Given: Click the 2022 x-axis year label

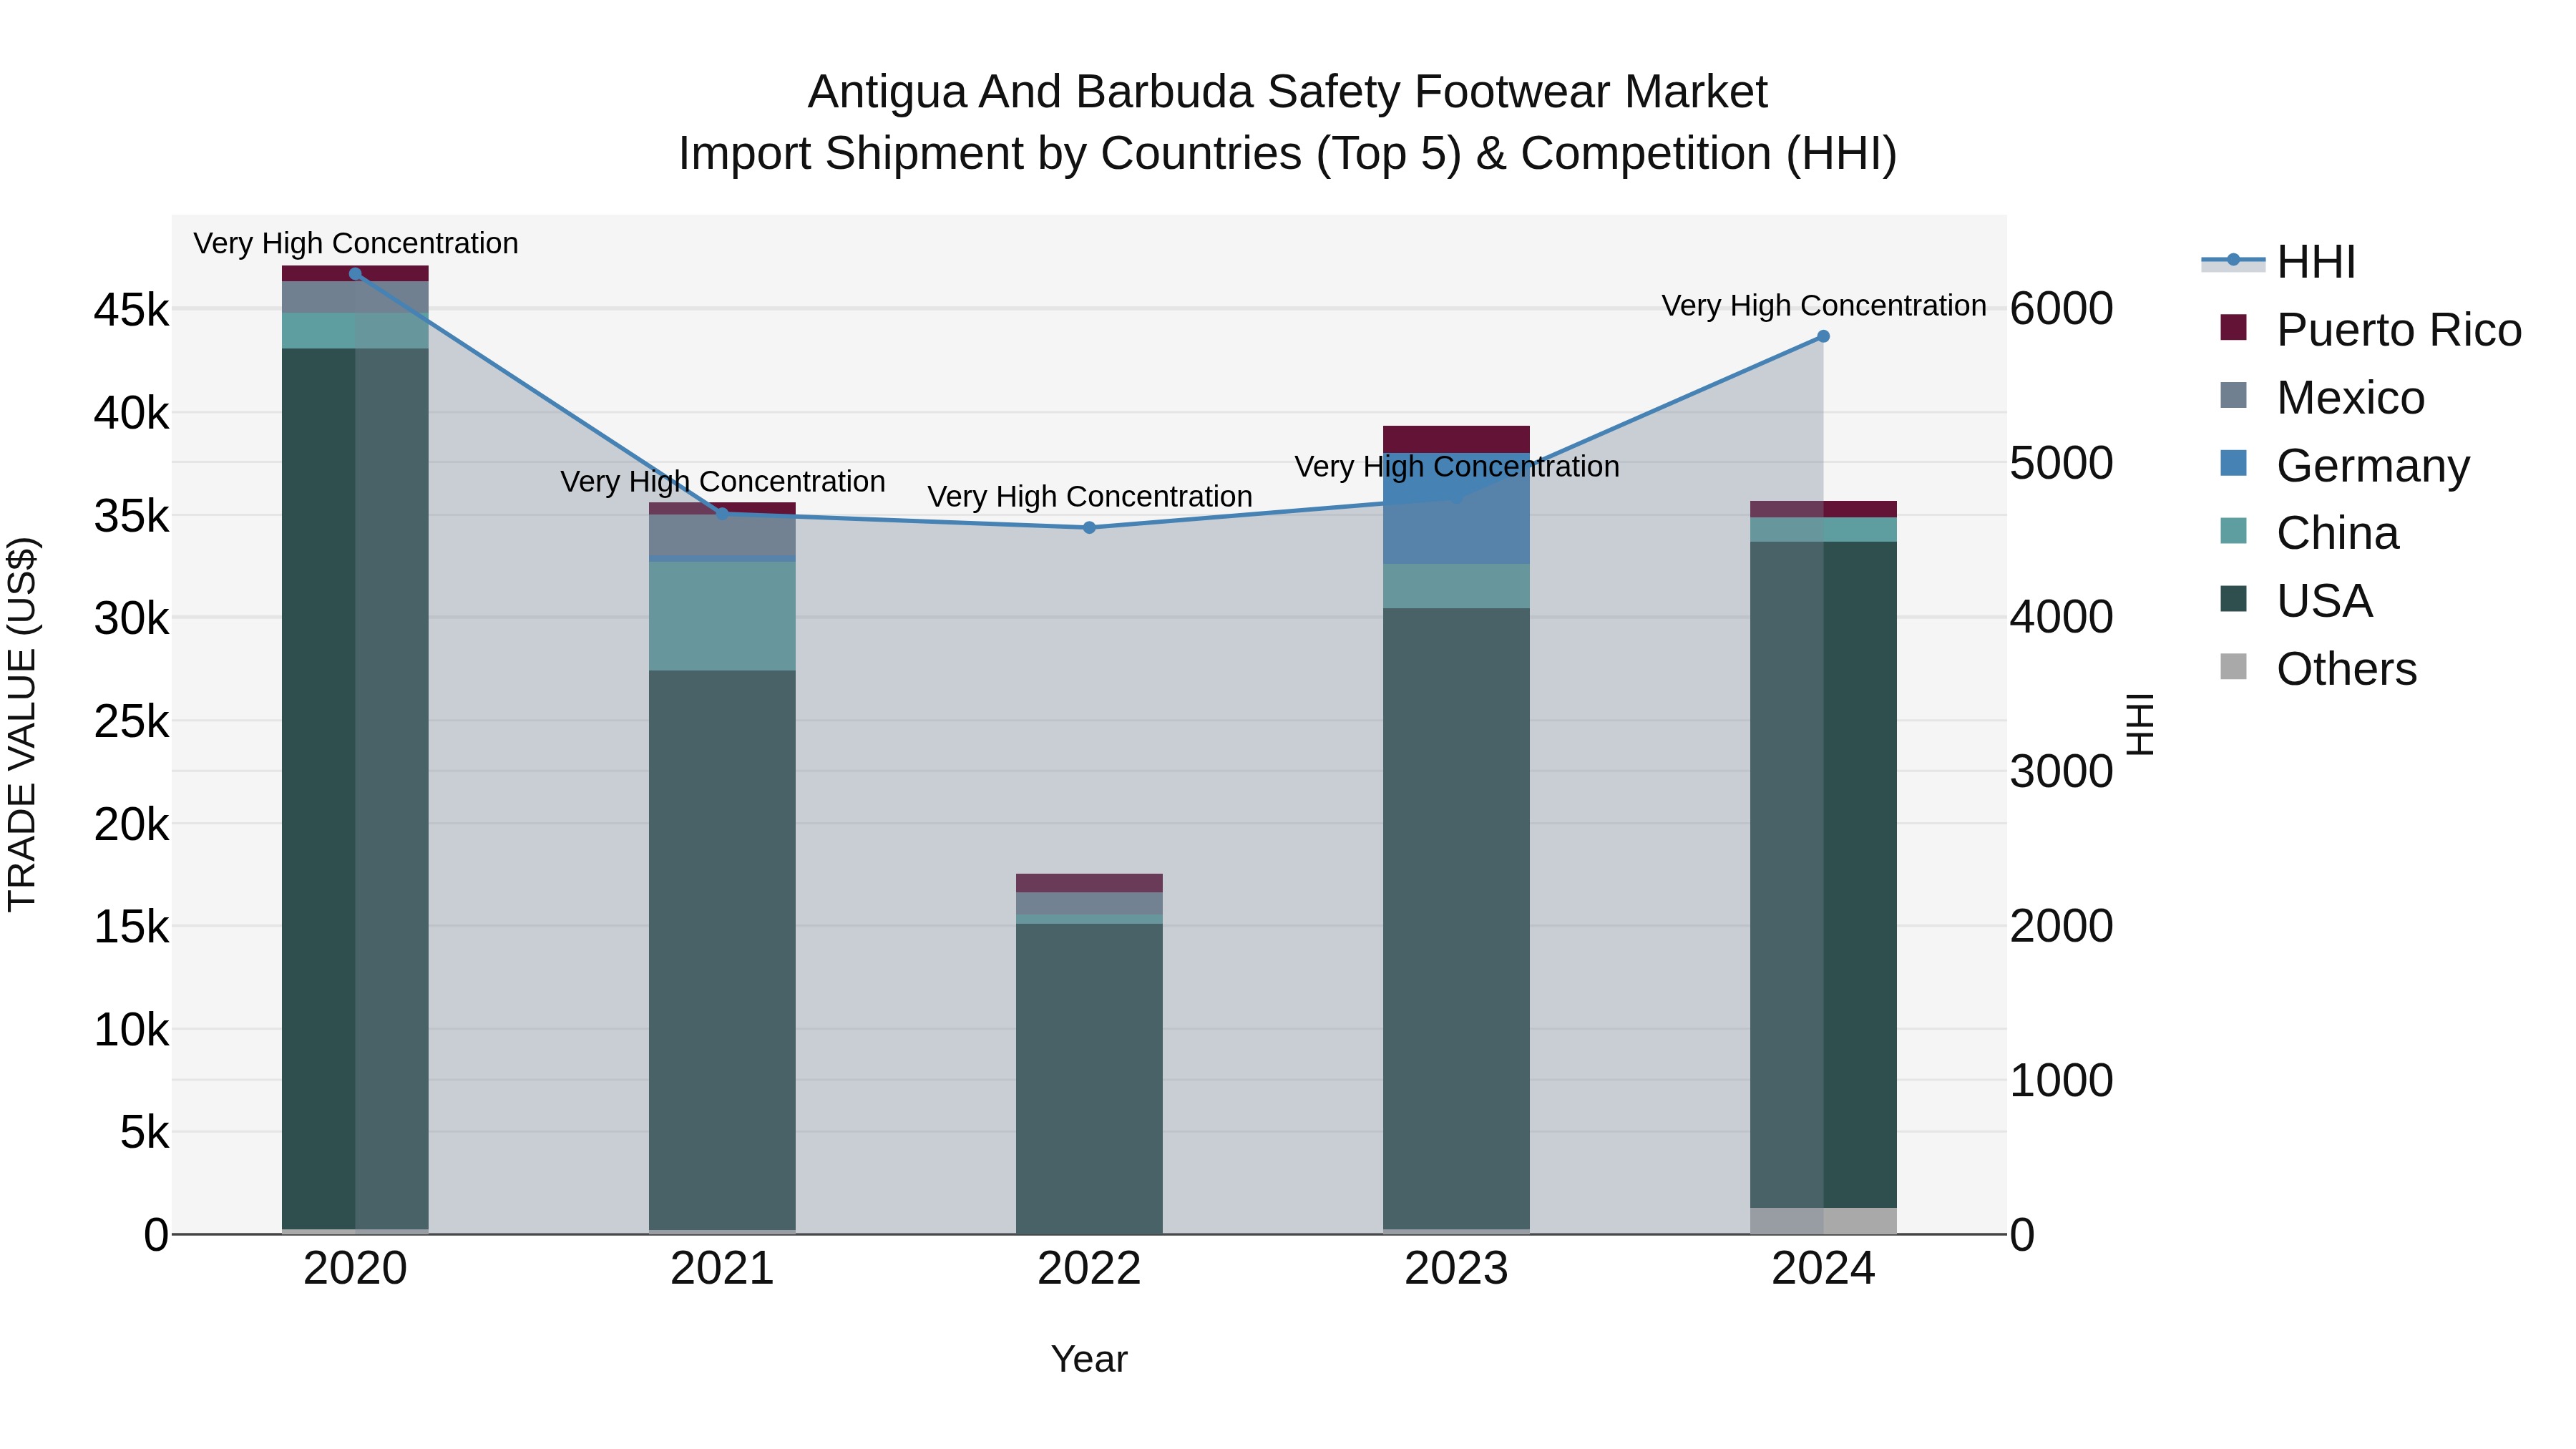Looking at the screenshot, I should coord(1089,1269).
